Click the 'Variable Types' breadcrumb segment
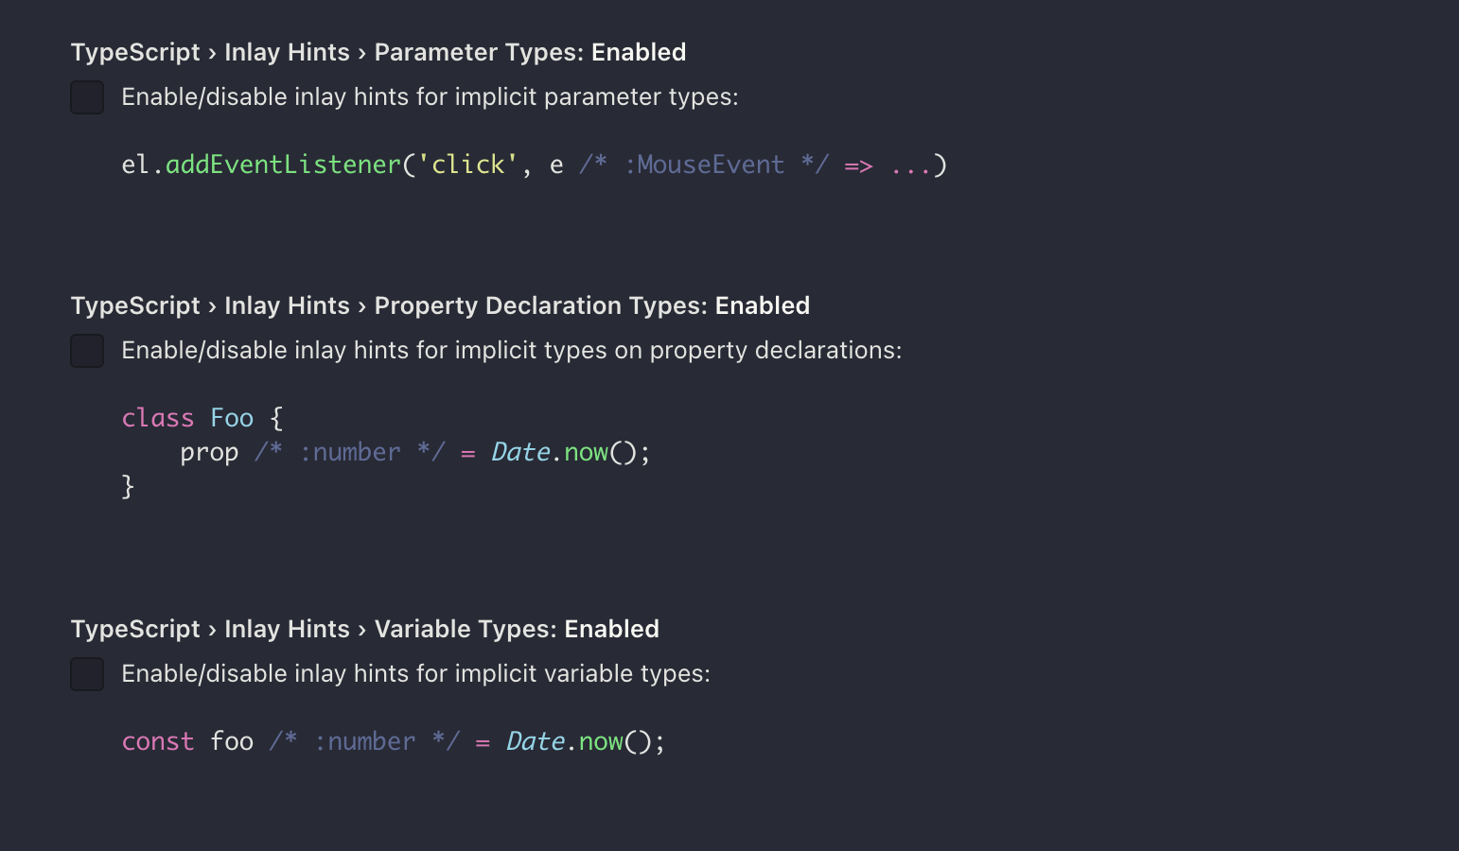The height and width of the screenshot is (851, 1459). tap(461, 628)
